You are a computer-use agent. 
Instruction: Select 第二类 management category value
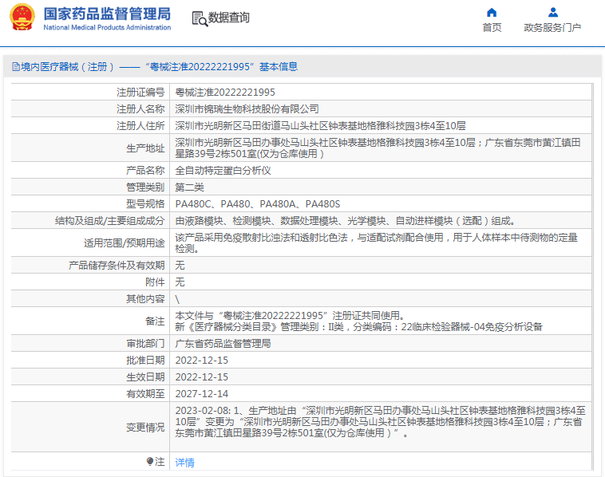point(189,187)
